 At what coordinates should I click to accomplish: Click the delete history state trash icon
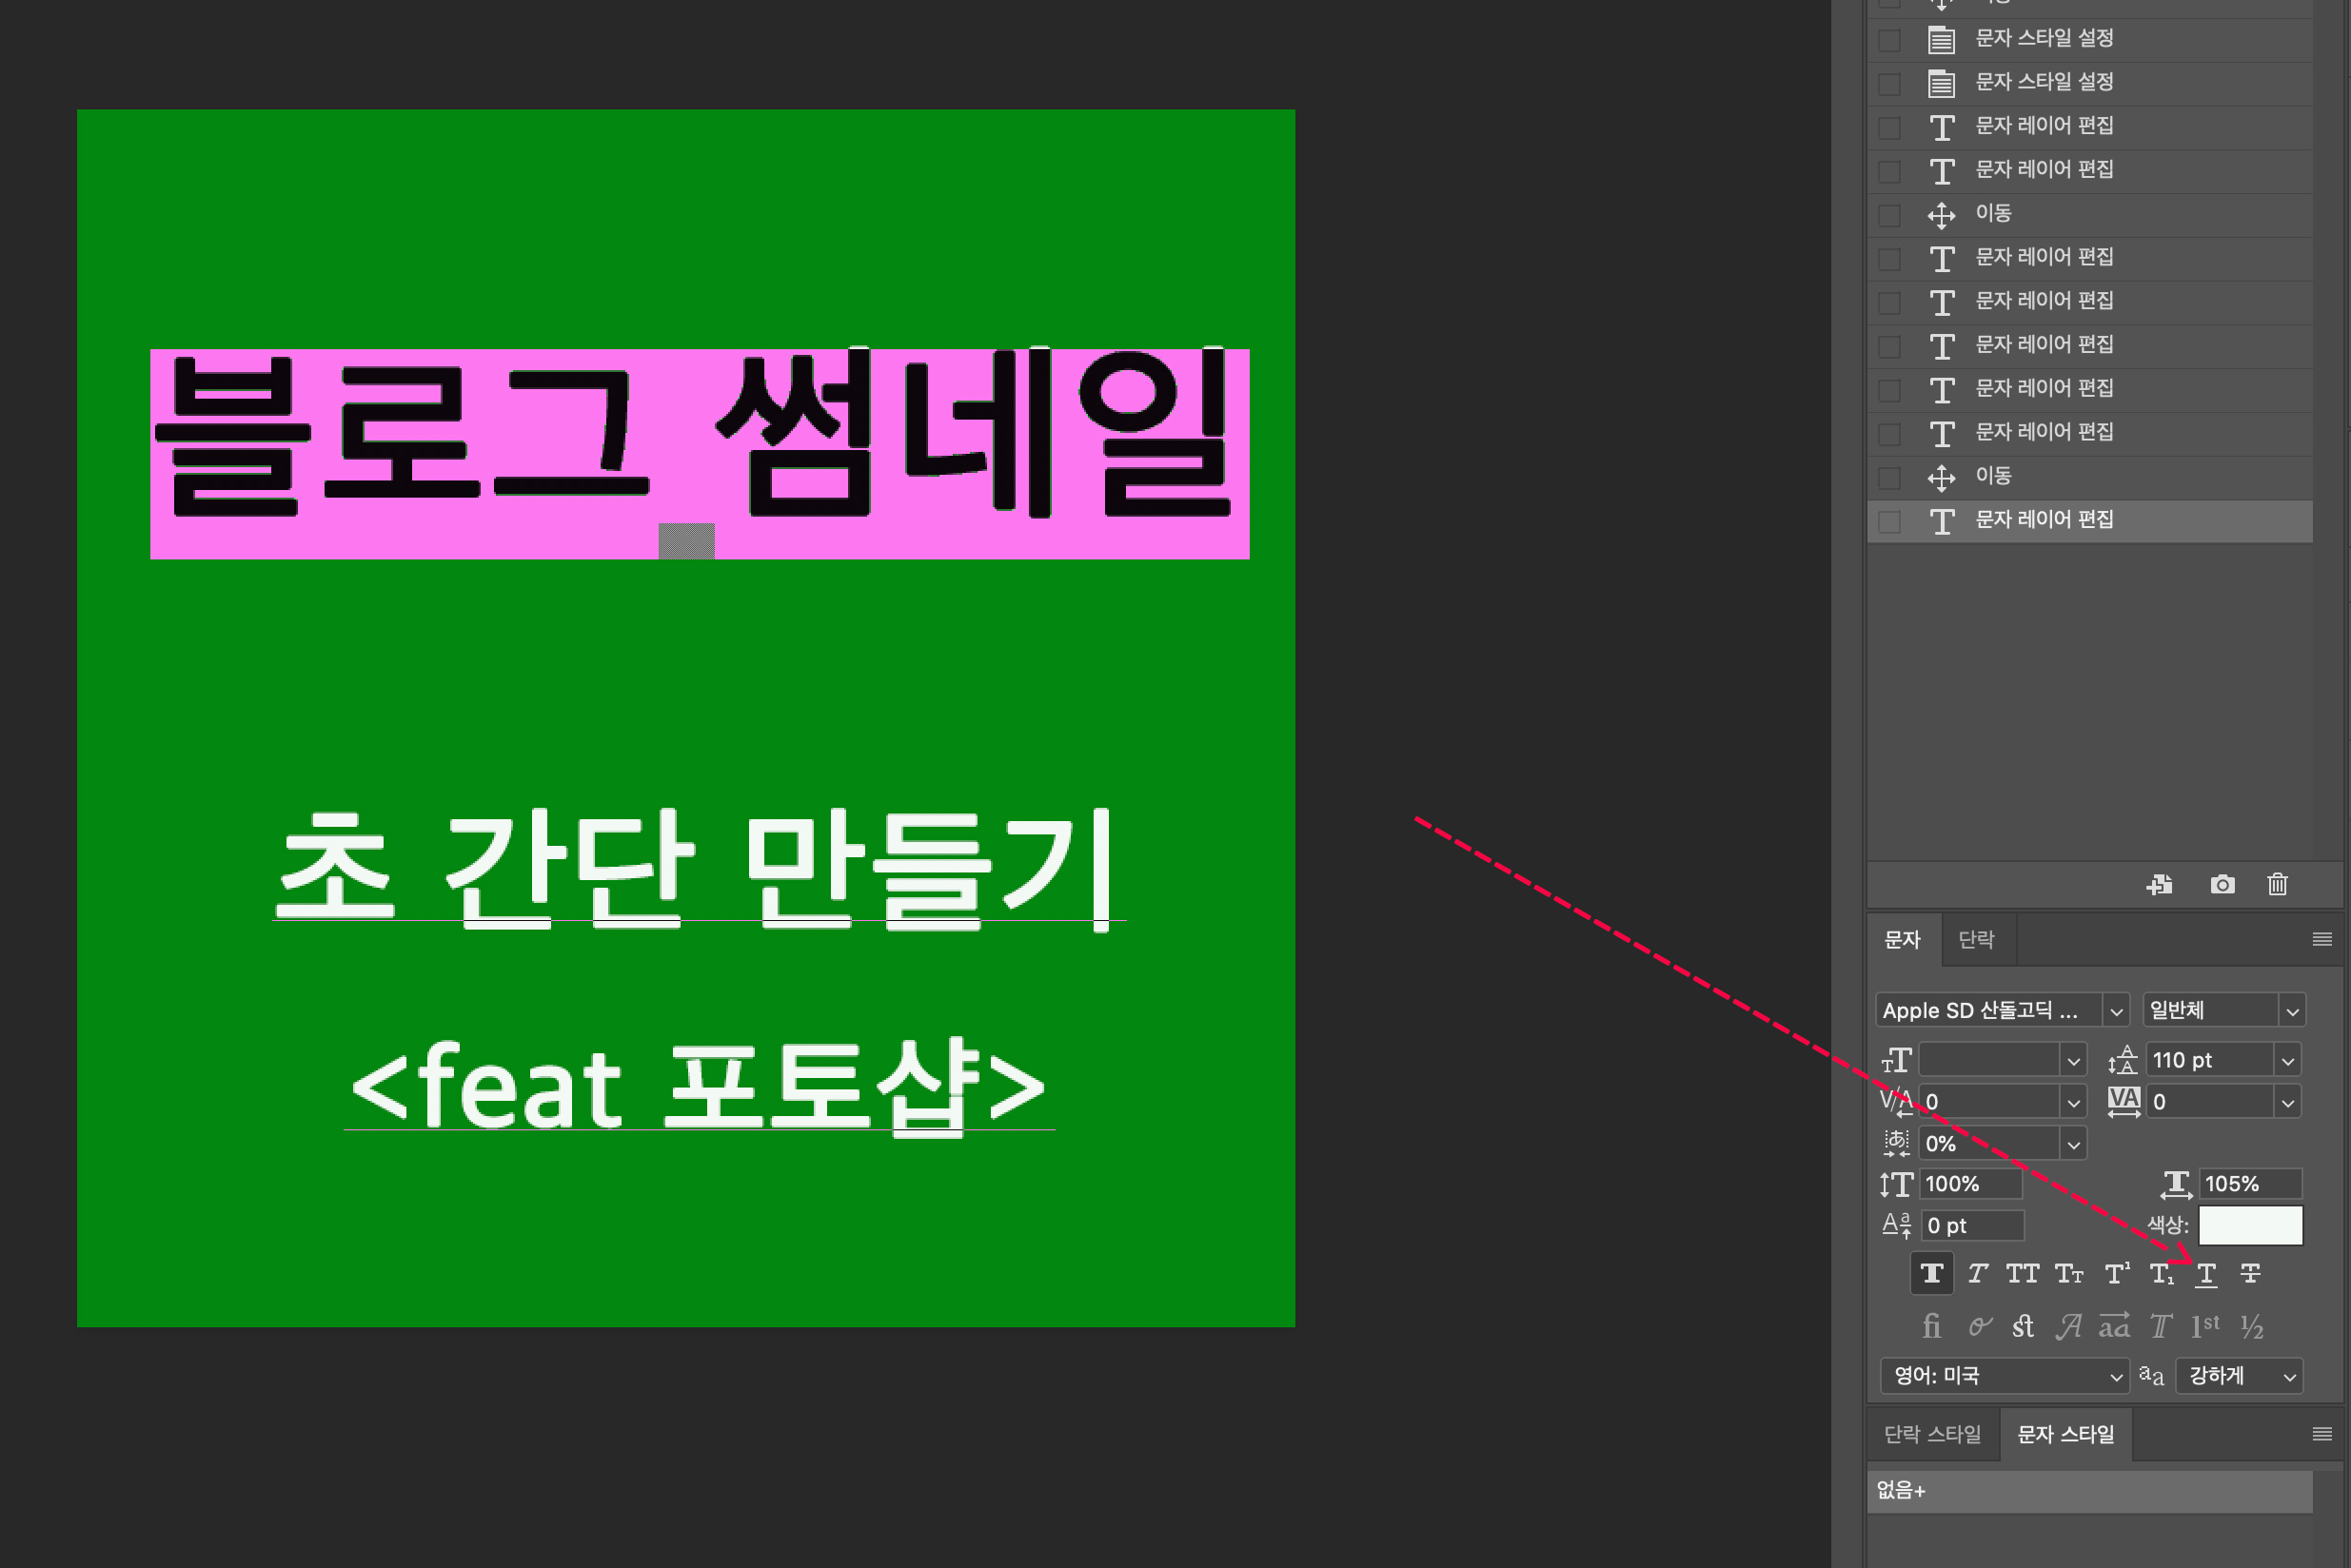pyautogui.click(x=2277, y=885)
